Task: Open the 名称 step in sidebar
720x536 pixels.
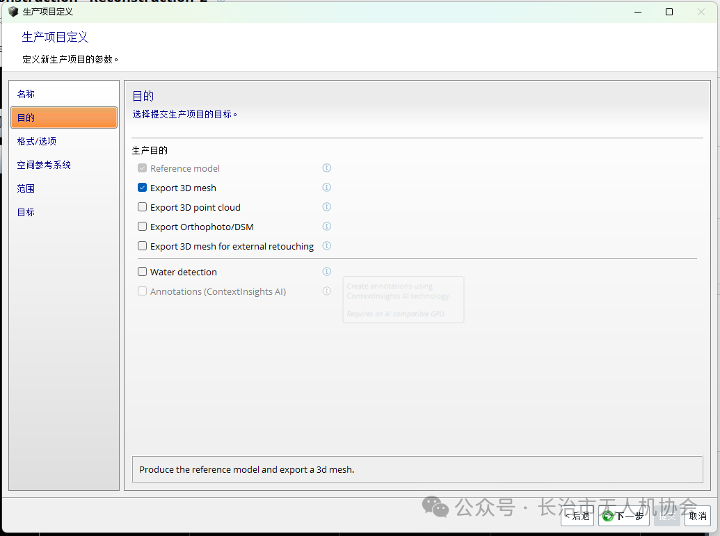Action: [64, 94]
